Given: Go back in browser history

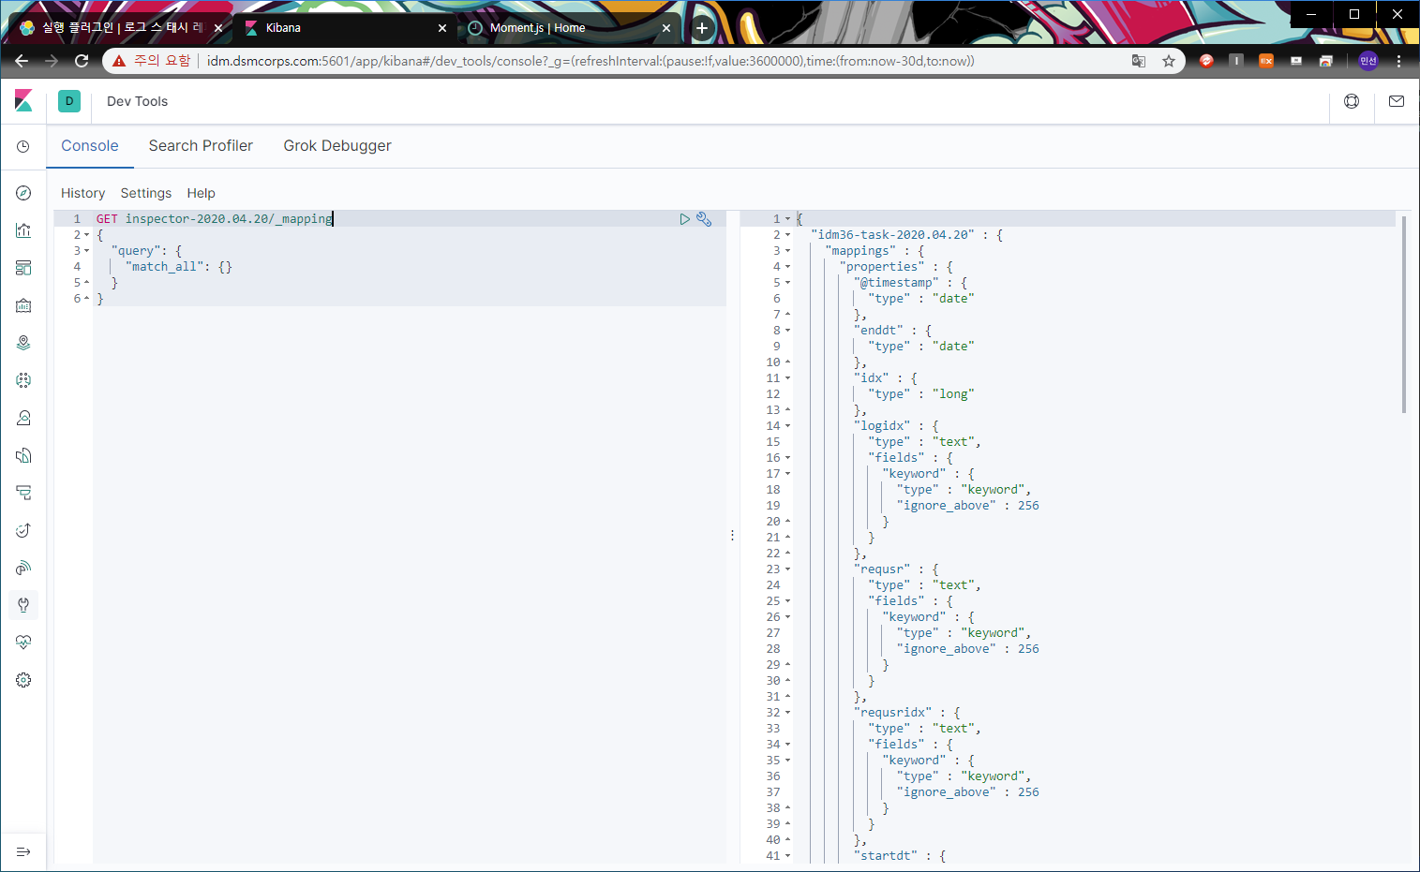Looking at the screenshot, I should (x=22, y=61).
